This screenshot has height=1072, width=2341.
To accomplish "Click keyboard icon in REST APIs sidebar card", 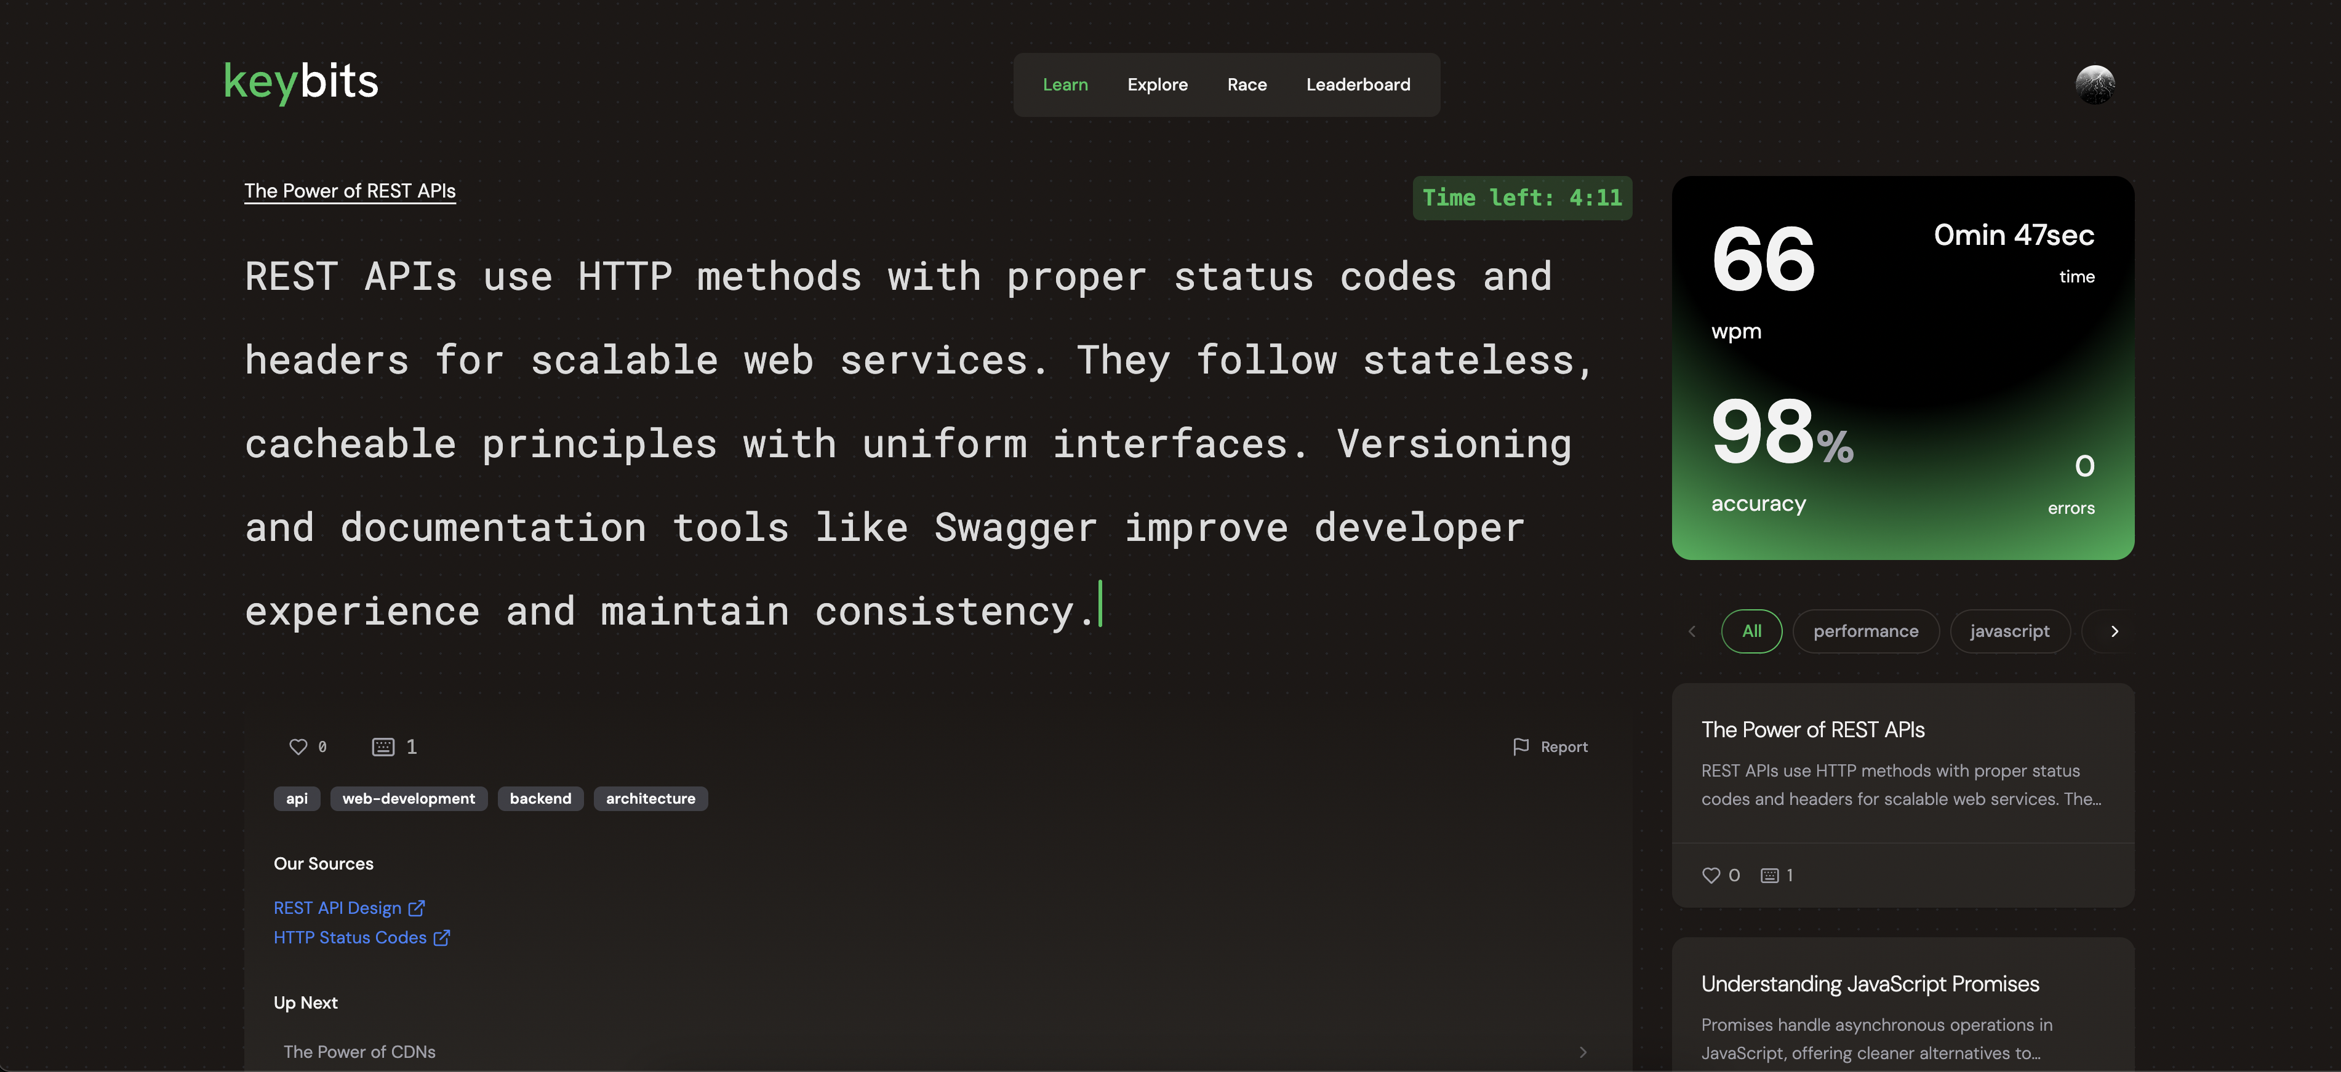I will (x=1769, y=876).
